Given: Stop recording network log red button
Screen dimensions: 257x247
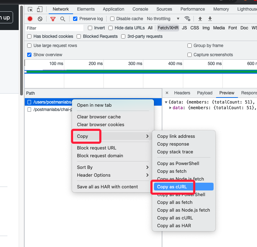Looking at the screenshot, I should coord(30,19).
